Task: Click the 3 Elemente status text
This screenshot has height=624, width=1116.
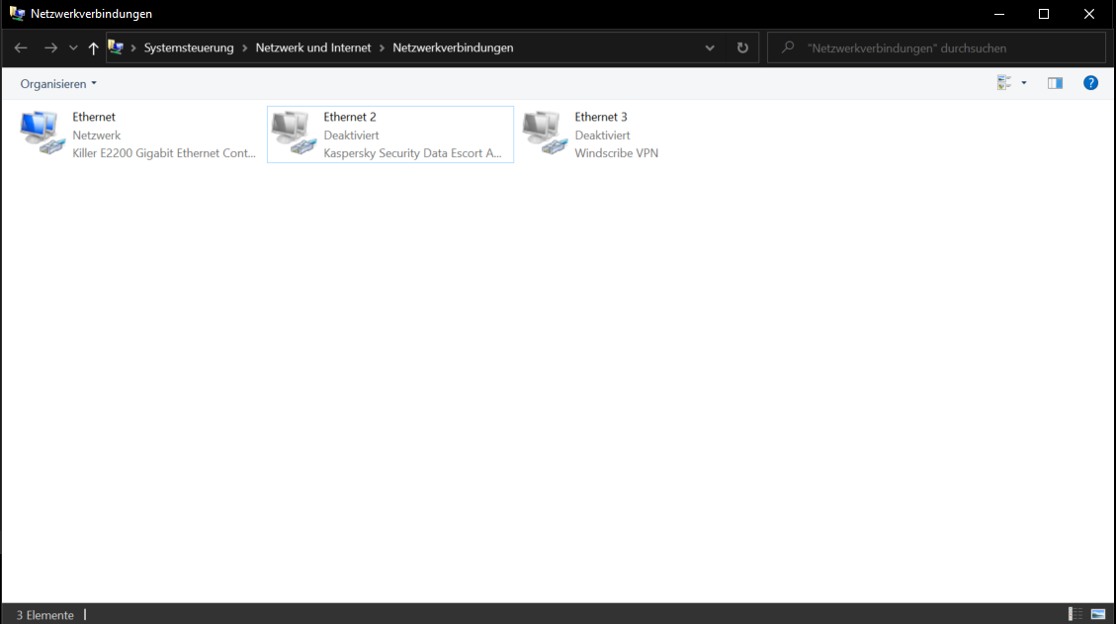Action: coord(44,615)
